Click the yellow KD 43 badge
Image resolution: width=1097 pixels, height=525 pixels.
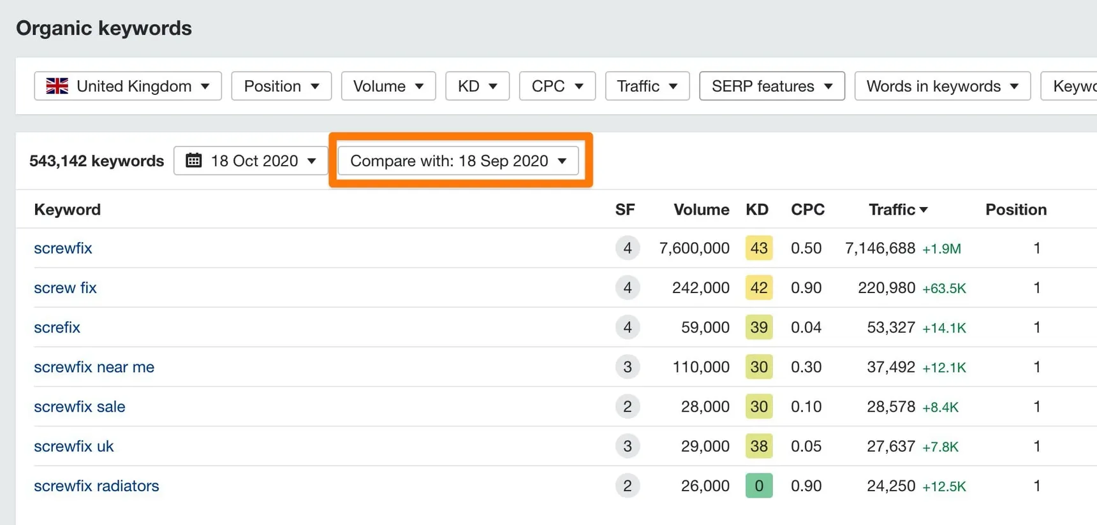(x=759, y=248)
